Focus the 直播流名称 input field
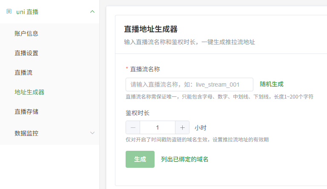The width and height of the screenshot is (327, 189). pyautogui.click(x=189, y=85)
